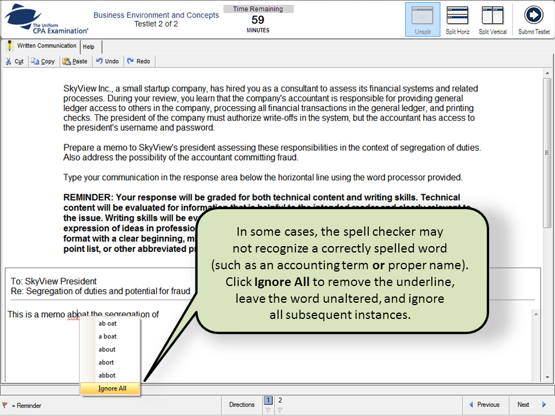Click the Redo toolbar button

[x=139, y=61]
